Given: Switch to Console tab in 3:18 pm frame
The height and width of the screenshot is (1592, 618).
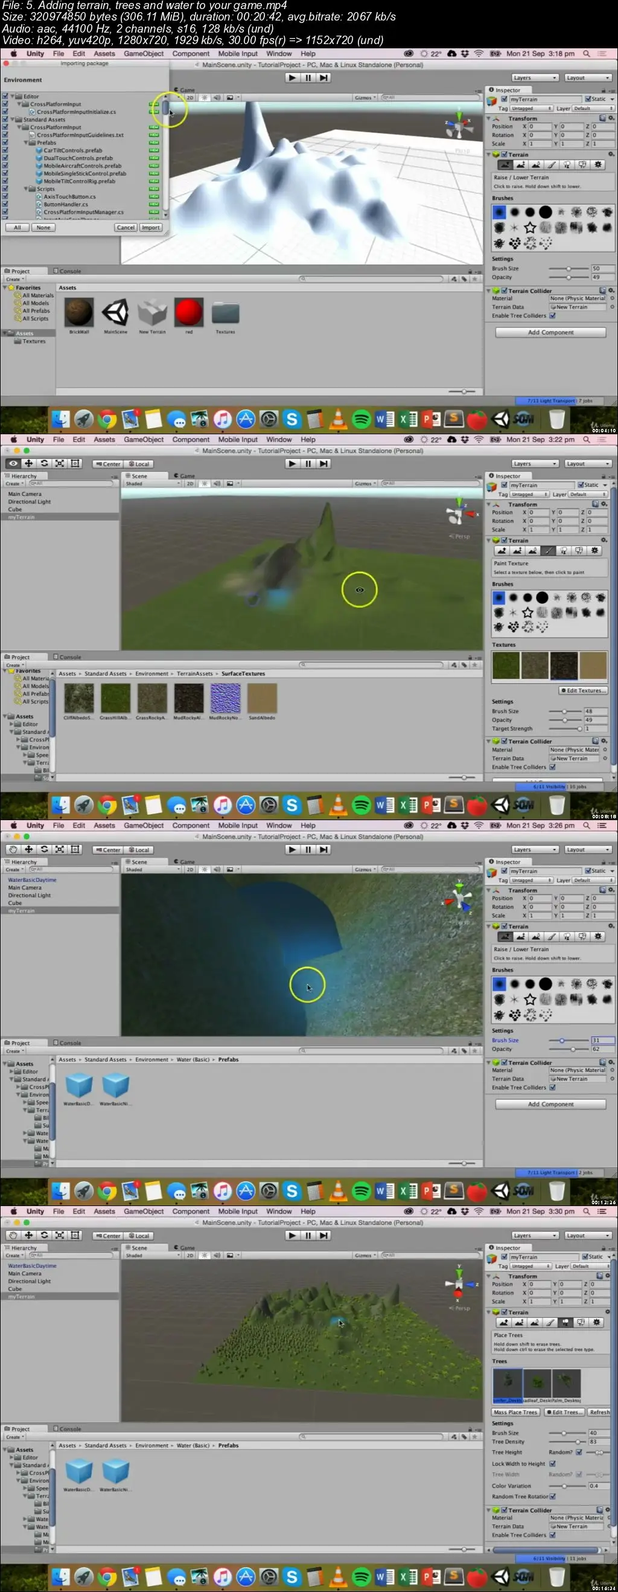Looking at the screenshot, I should click(68, 271).
